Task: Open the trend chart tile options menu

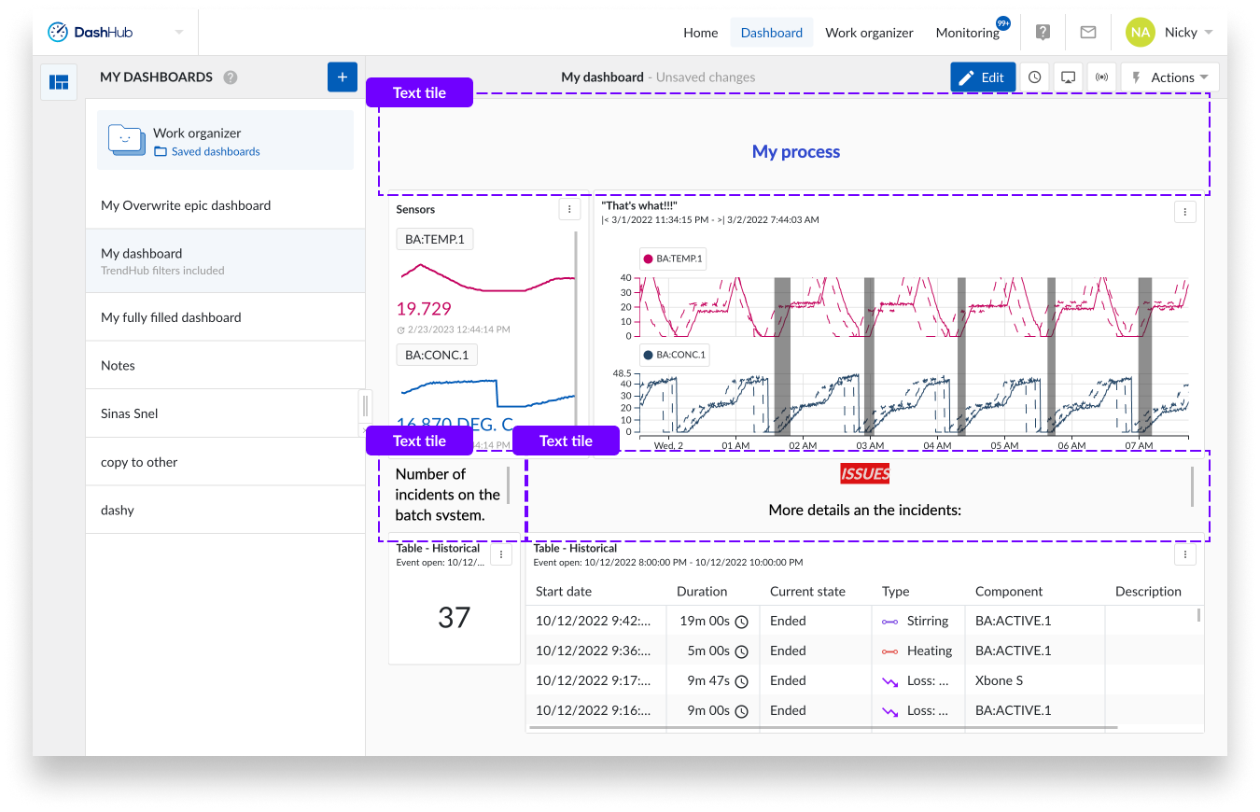Action: [1184, 212]
